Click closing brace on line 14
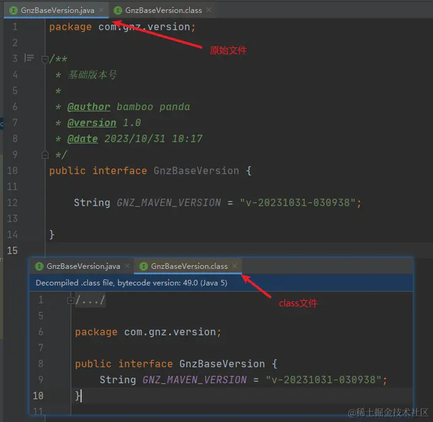This screenshot has height=422, width=433. (x=52, y=234)
